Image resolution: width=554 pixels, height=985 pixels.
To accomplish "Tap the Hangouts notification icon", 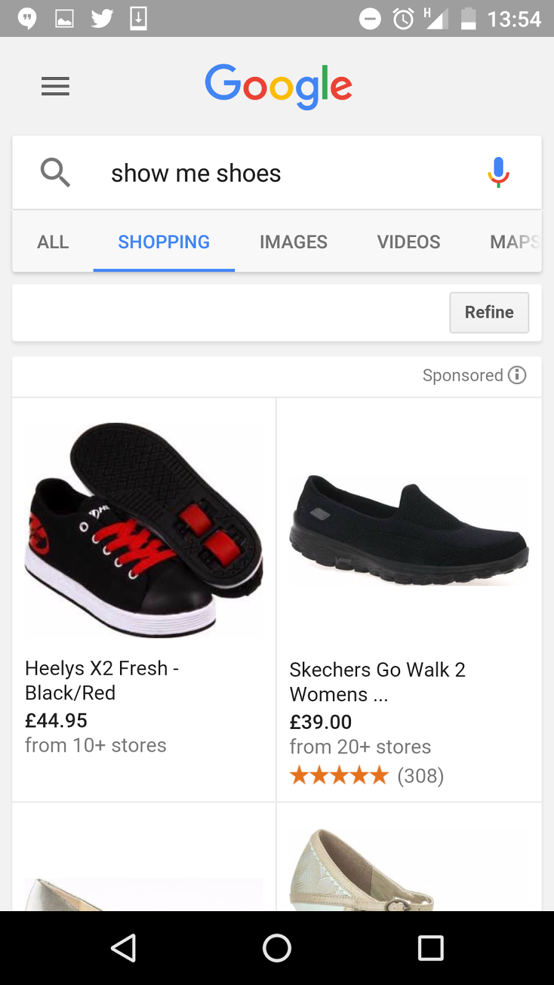I will tap(27, 18).
